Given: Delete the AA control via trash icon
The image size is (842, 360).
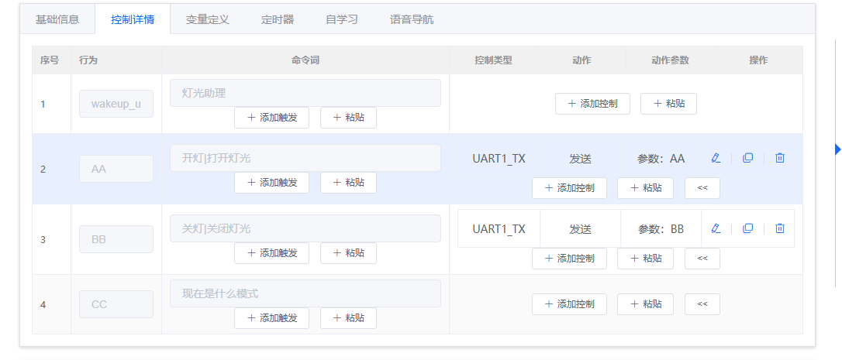Looking at the screenshot, I should click(780, 158).
